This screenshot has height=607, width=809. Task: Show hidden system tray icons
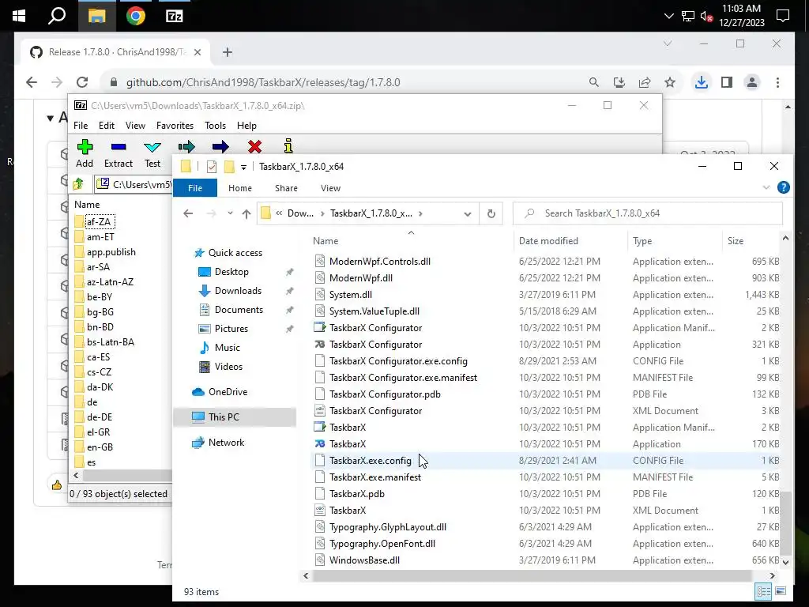tap(668, 16)
